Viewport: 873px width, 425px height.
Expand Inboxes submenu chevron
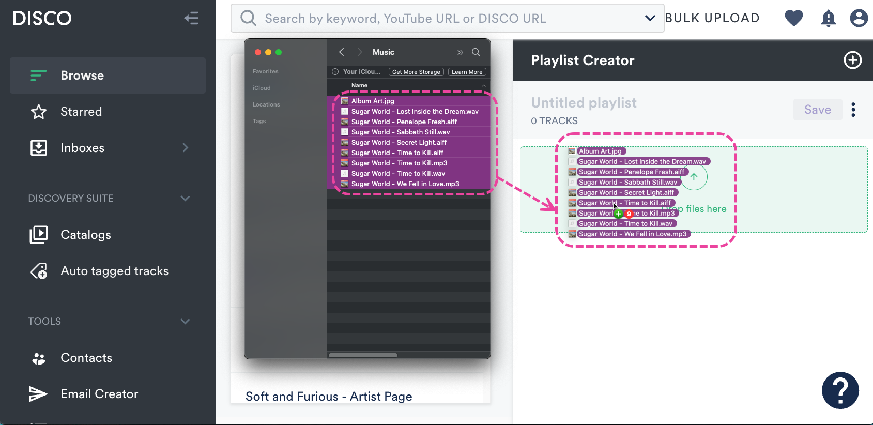(x=185, y=148)
